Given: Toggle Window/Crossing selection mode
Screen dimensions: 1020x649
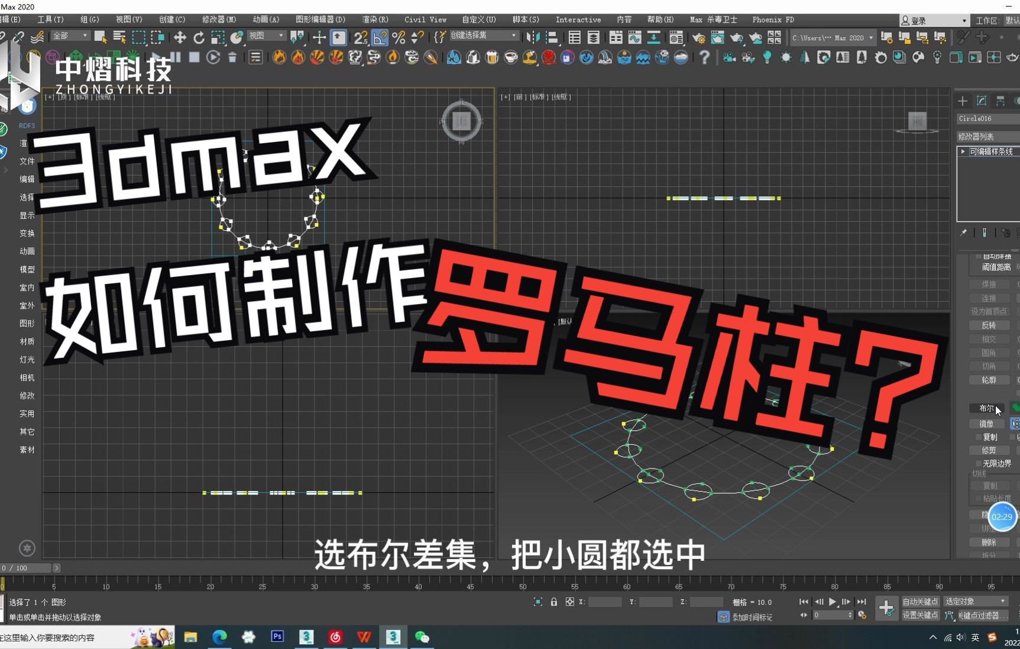Looking at the screenshot, I should pos(158,37).
